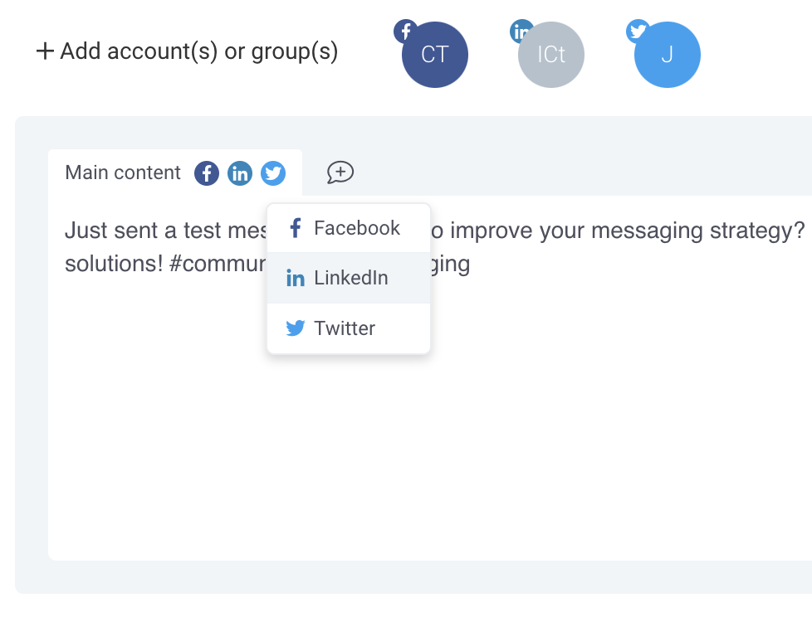The image size is (812, 617).
Task: Toggle the J Twitter account avatar
Action: (x=667, y=55)
